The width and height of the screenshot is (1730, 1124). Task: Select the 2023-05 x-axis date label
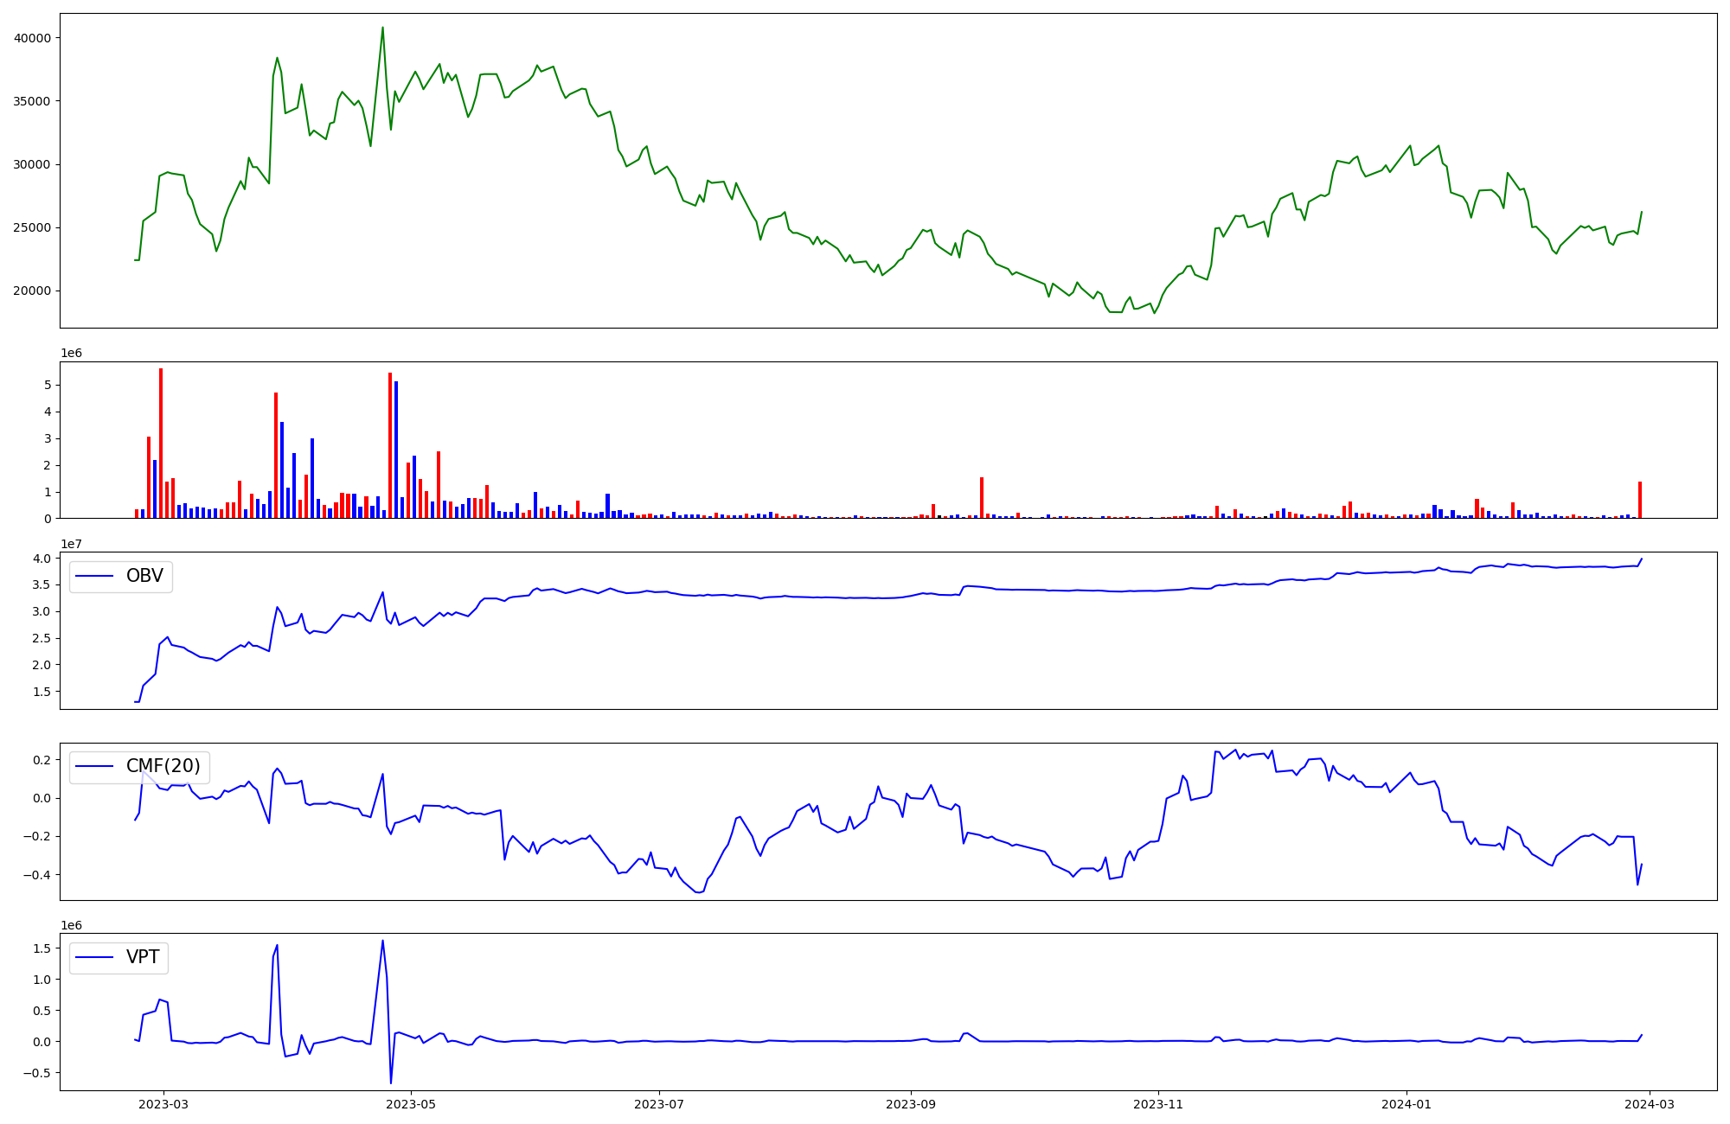tap(411, 1104)
